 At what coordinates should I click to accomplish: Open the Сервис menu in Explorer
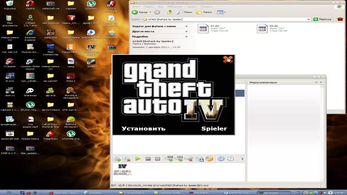tap(191, 6)
